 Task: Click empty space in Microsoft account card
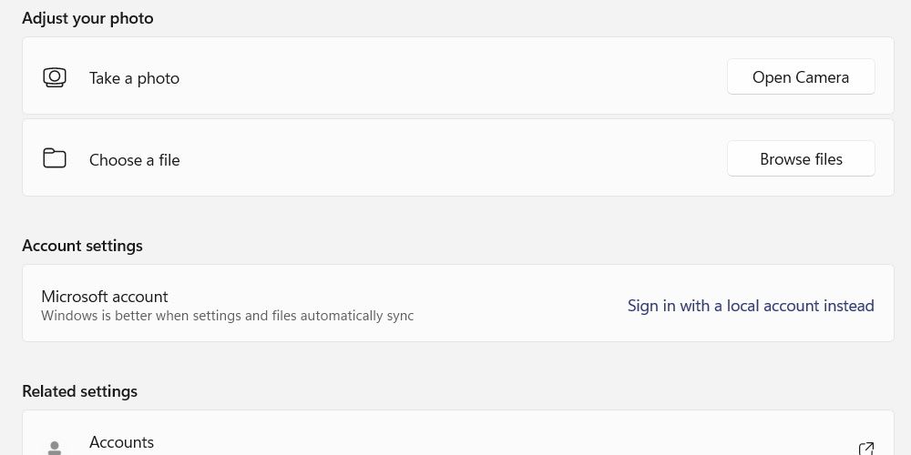519,304
